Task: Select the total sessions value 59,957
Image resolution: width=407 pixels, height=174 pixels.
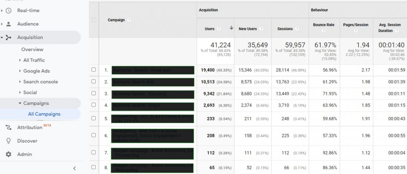Action: point(295,45)
